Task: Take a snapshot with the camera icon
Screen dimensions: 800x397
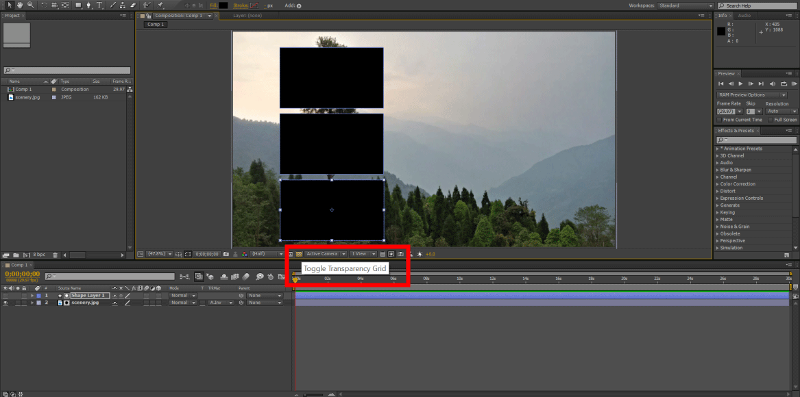Action: (x=226, y=254)
